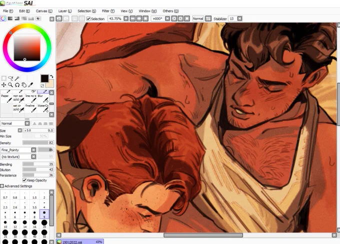Adjust the Blending slider

pos(38,164)
